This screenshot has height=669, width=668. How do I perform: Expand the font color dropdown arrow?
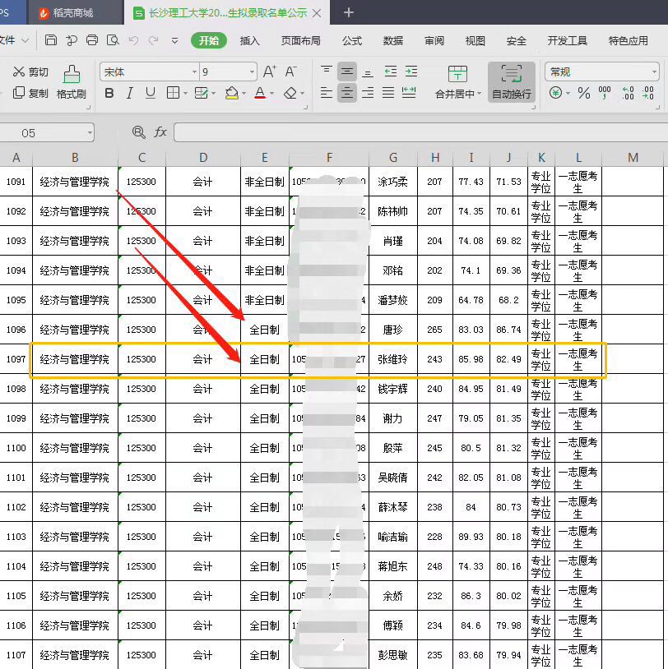pyautogui.click(x=271, y=93)
